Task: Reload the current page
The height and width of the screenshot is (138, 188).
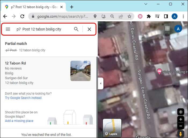Action: 22,16
